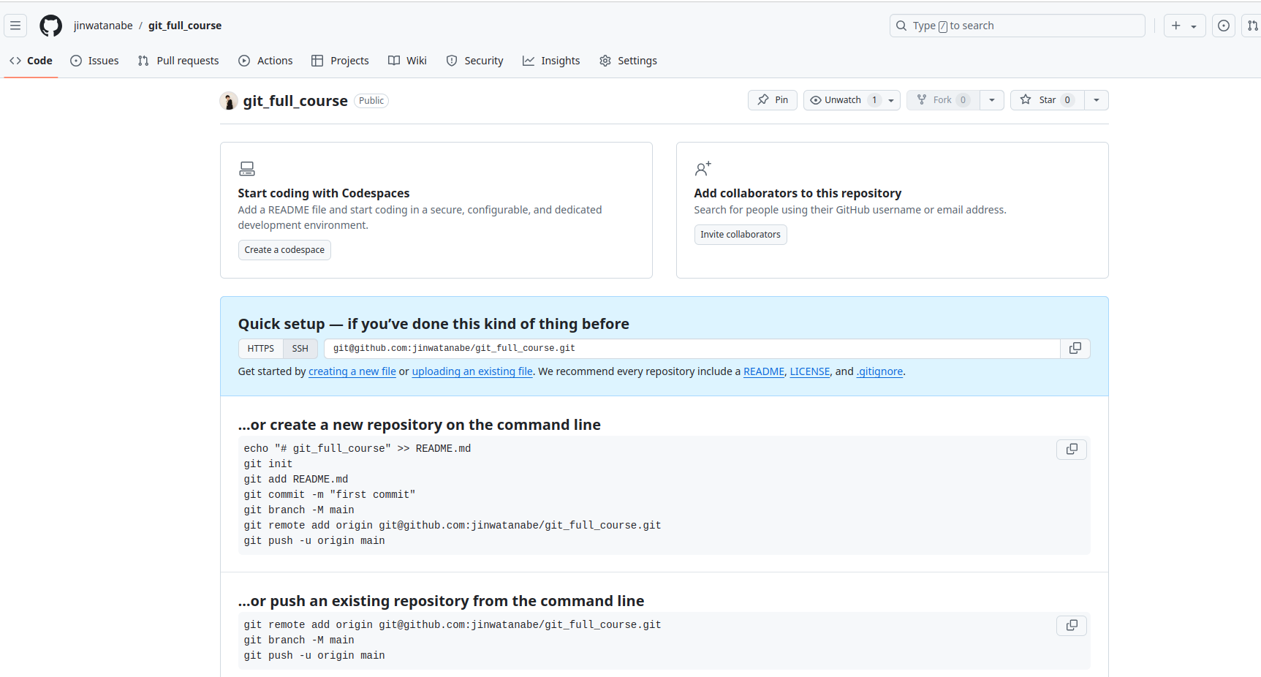Expand the Unwatch notification options arrow
Screen dimensions: 1261x677
coord(891,100)
